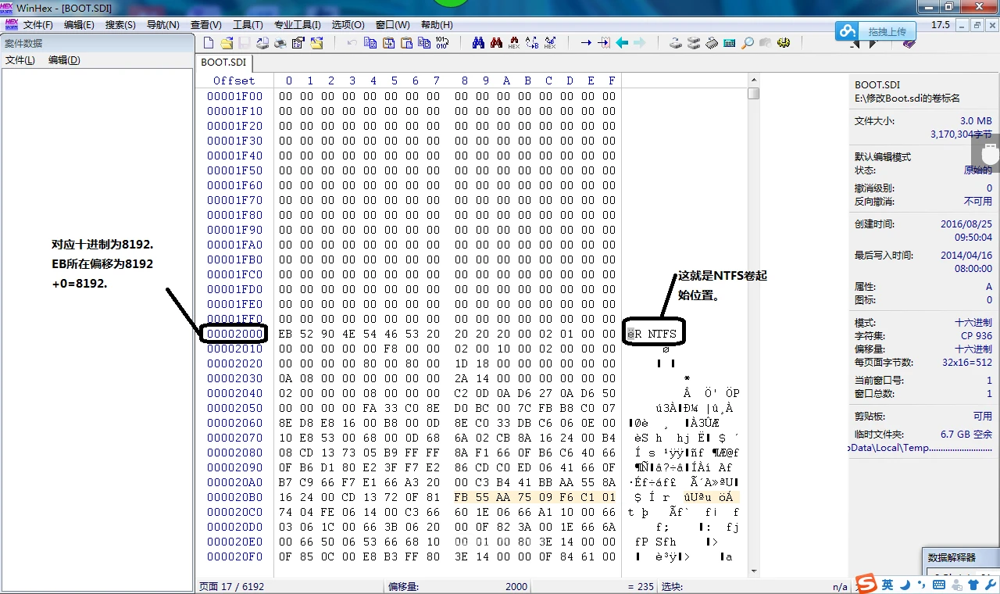This screenshot has width=1000, height=594.
Task: Click the Go To Offset arrow icon
Action: pos(586,43)
